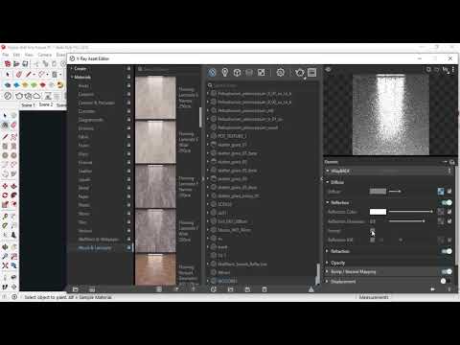Viewport: 460px width, 345px height.
Task: Collapse the Materials tree in library panel
Action: click(72, 77)
